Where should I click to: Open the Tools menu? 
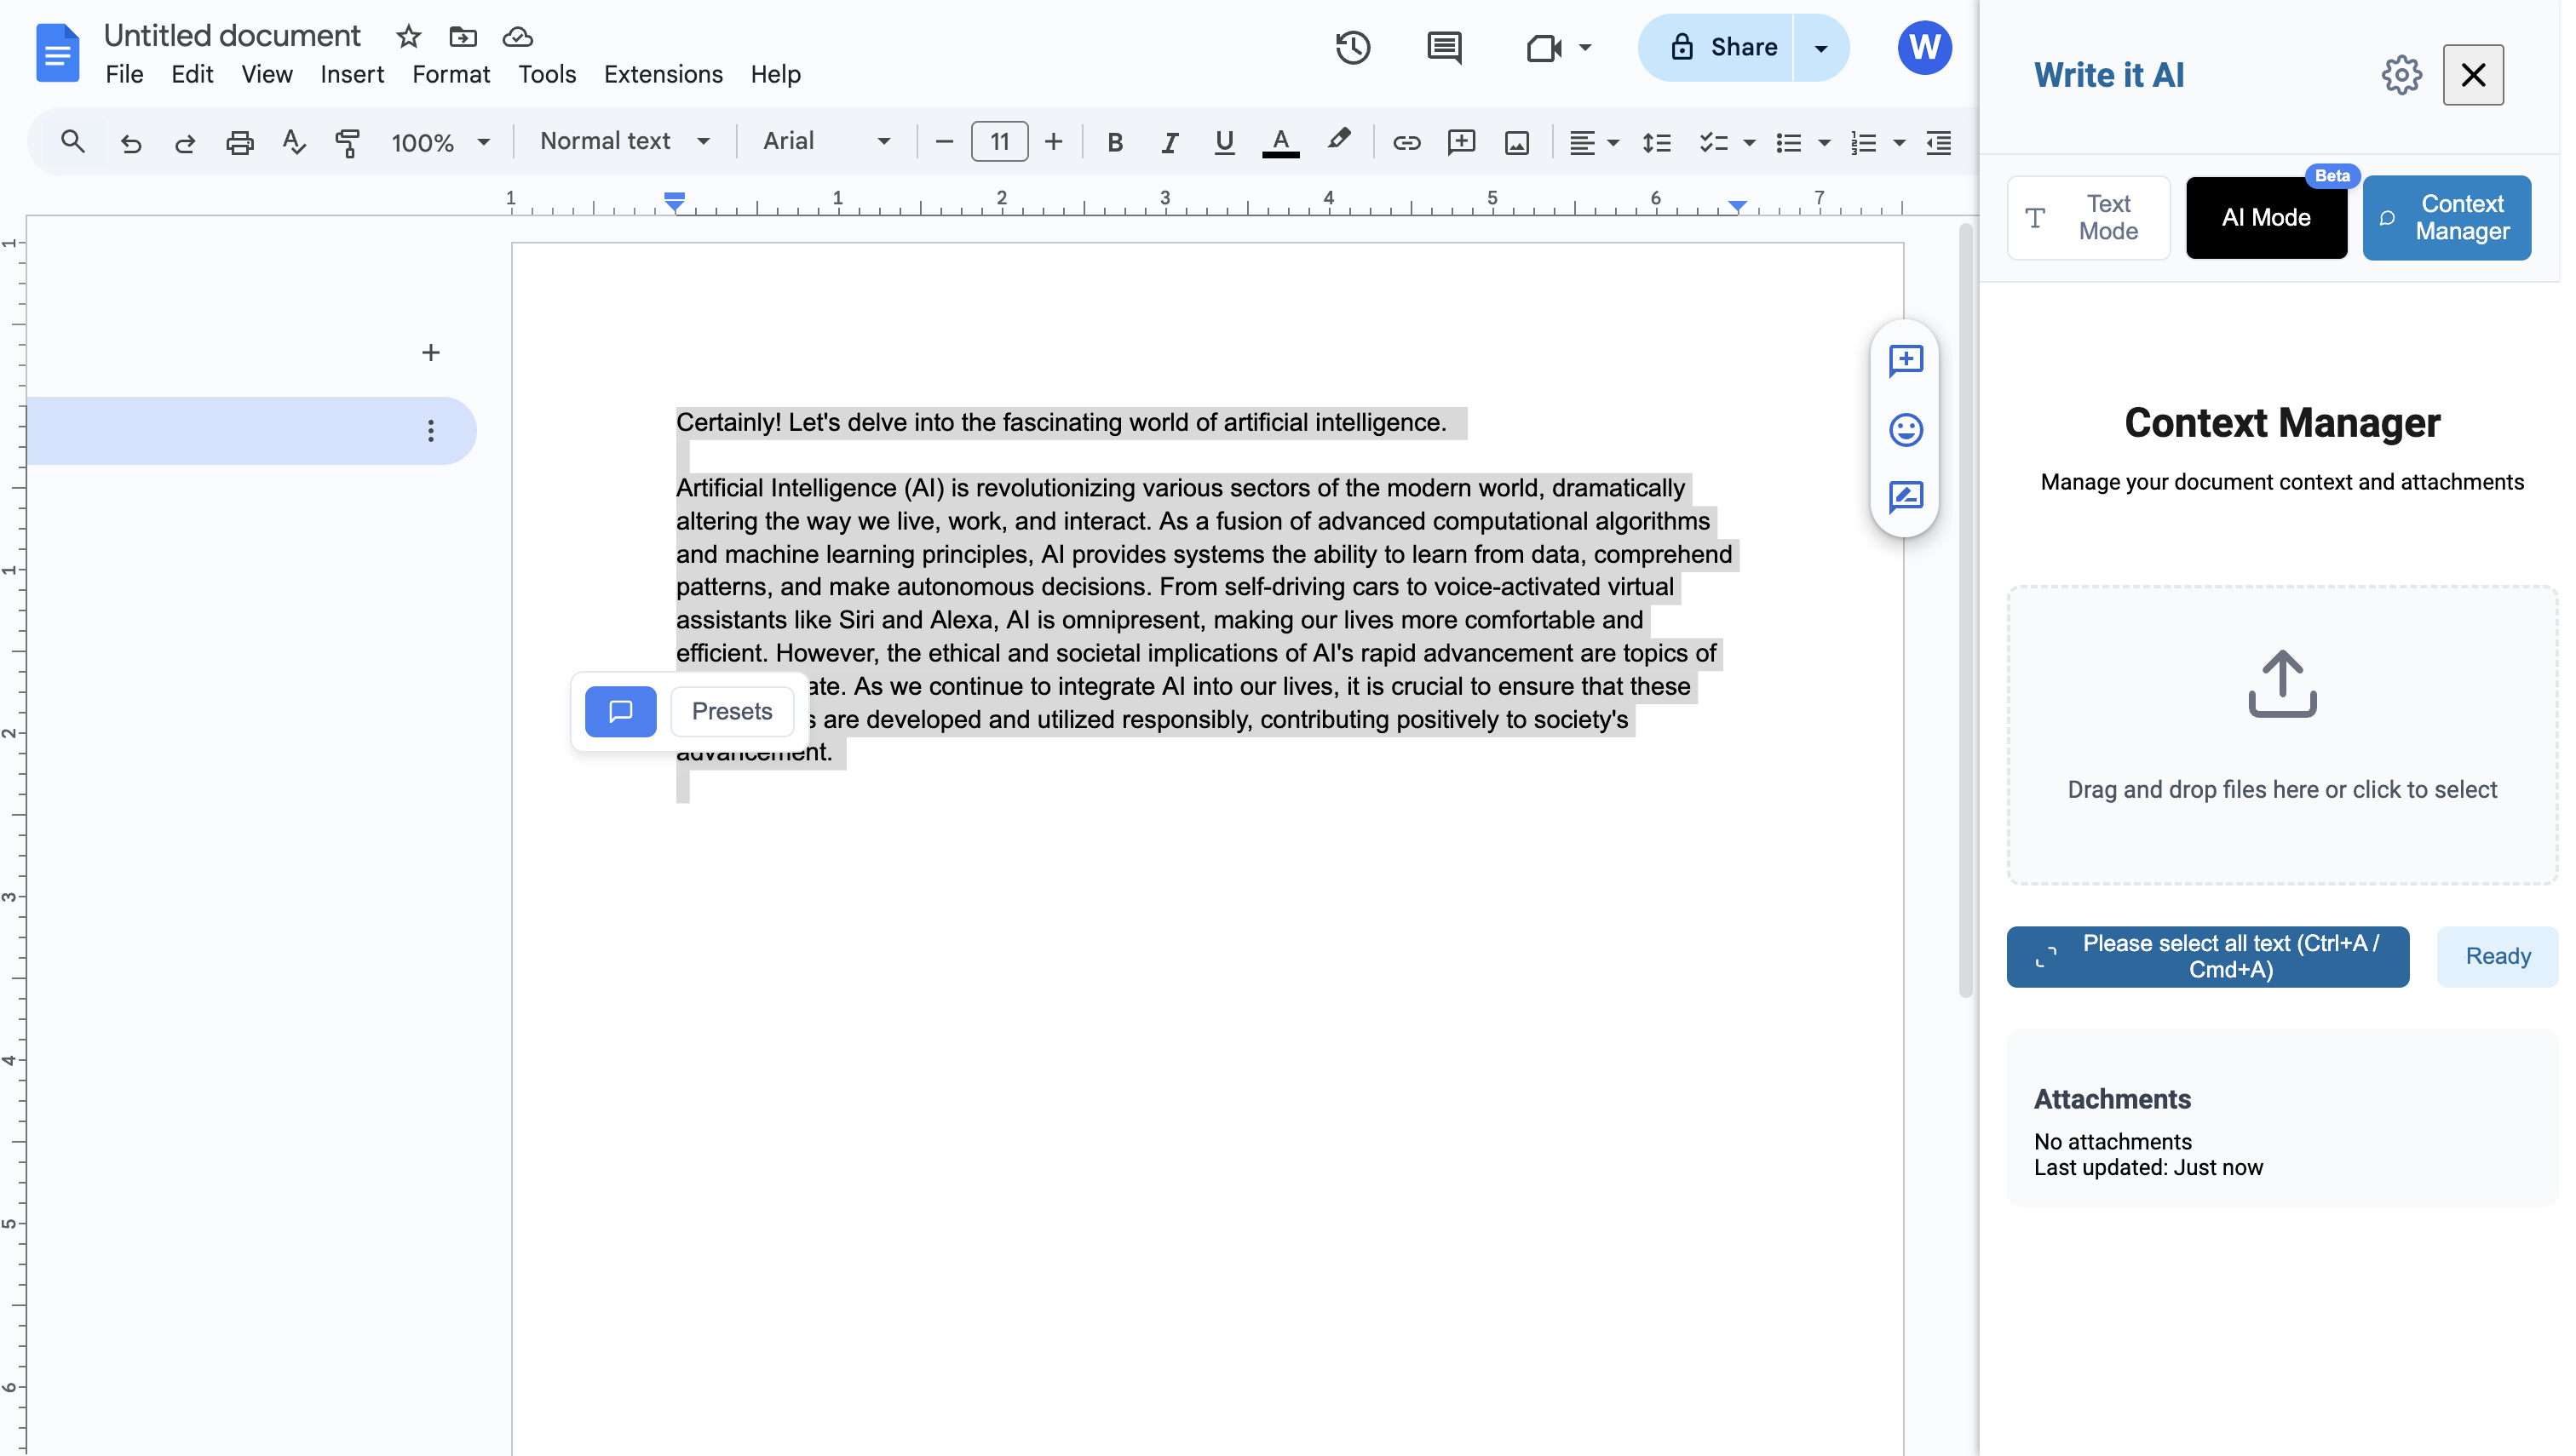pyautogui.click(x=547, y=74)
